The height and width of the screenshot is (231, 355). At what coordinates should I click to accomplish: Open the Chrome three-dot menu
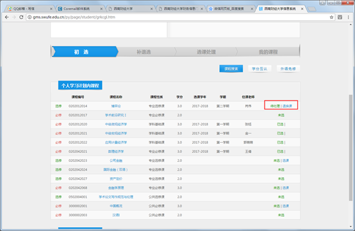click(x=348, y=17)
